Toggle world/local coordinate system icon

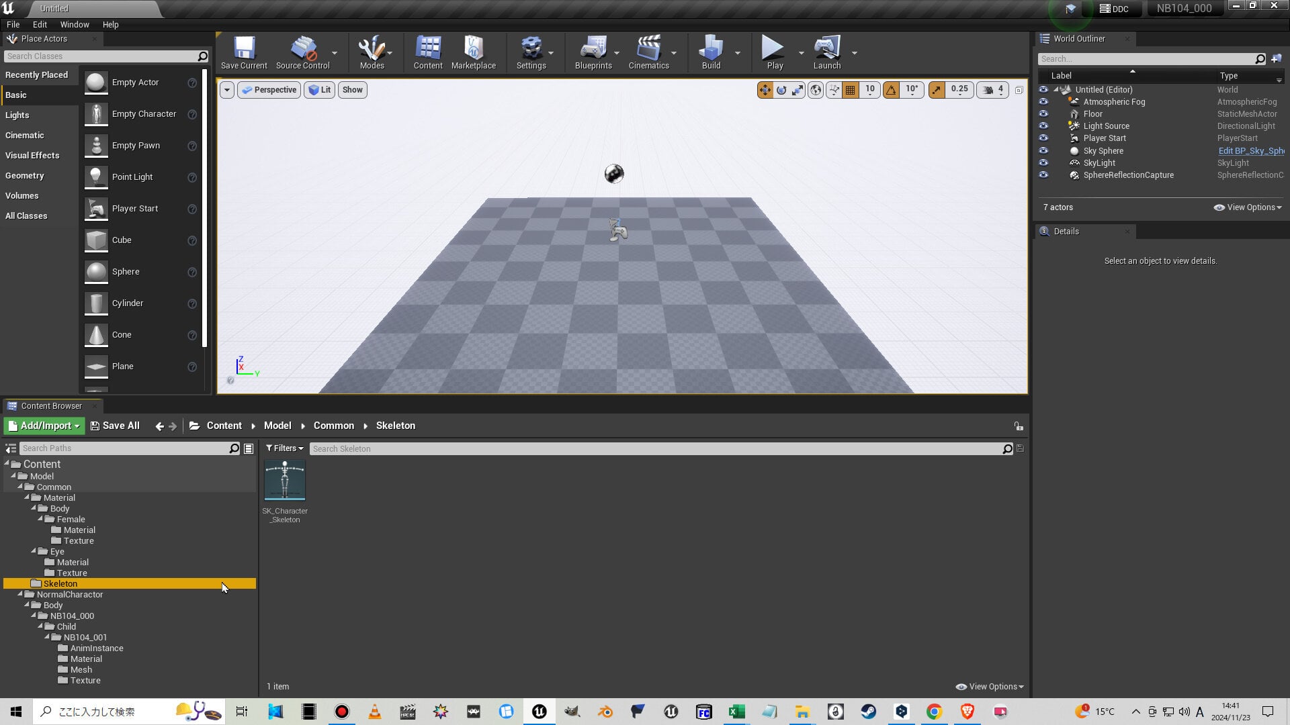coord(816,90)
